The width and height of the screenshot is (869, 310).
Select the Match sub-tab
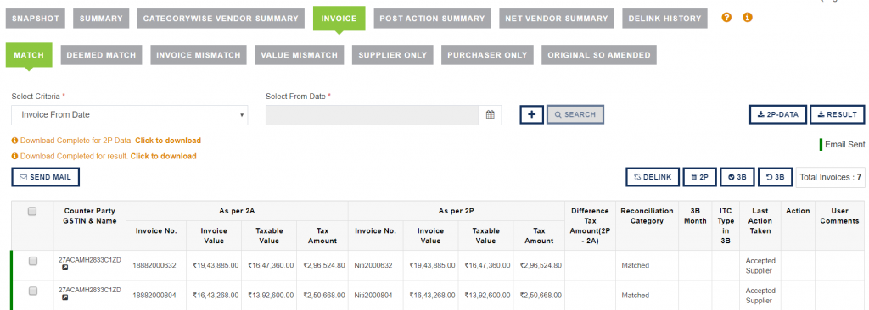29,55
